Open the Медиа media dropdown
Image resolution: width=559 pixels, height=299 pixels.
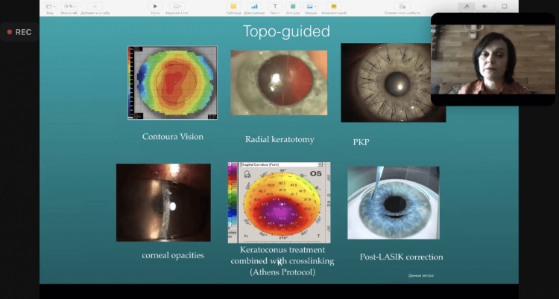[x=310, y=6]
